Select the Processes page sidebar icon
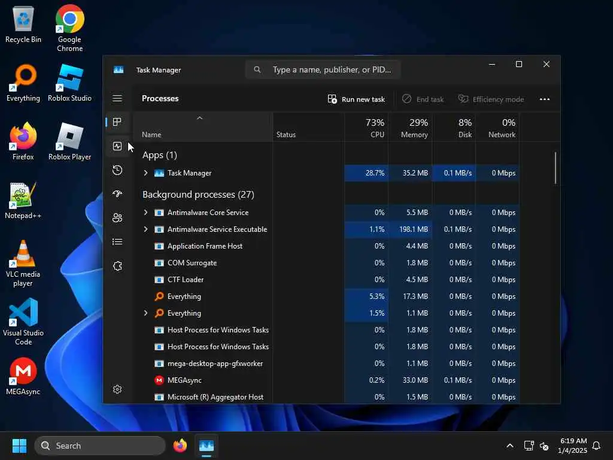This screenshot has width=613, height=460. tap(117, 122)
